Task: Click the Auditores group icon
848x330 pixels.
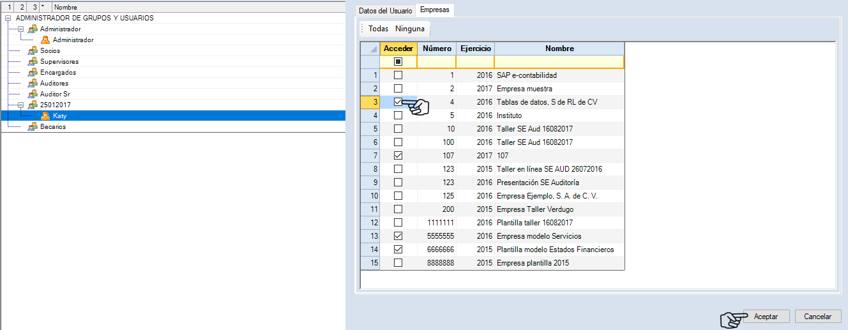Action: [33, 83]
